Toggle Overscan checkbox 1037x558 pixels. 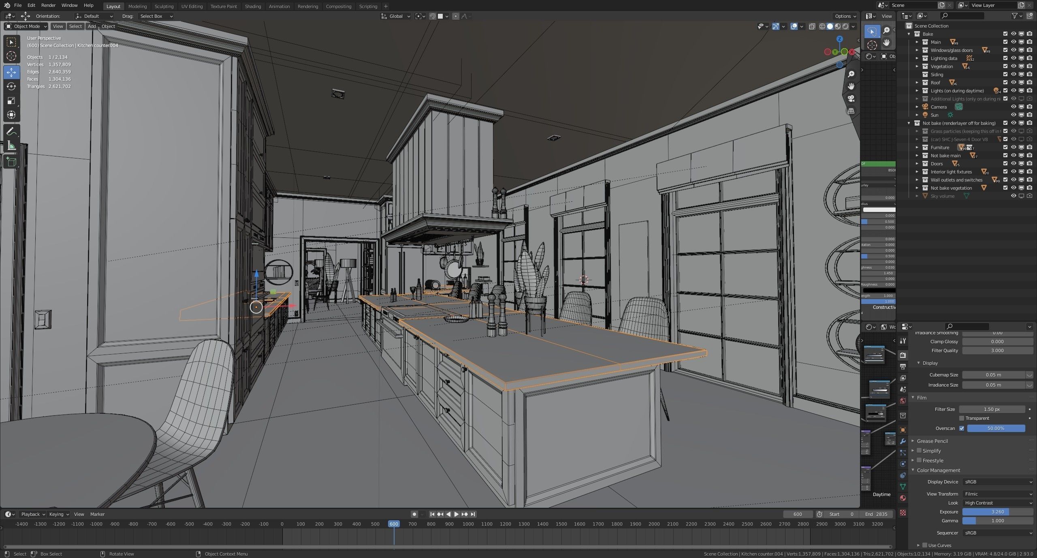click(x=962, y=428)
